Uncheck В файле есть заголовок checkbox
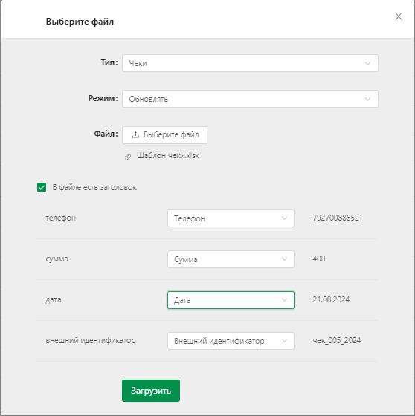 coord(42,187)
